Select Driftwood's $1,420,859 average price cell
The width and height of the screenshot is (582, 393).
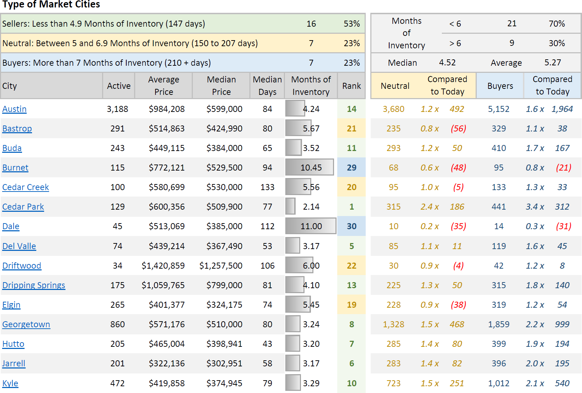[163, 266]
